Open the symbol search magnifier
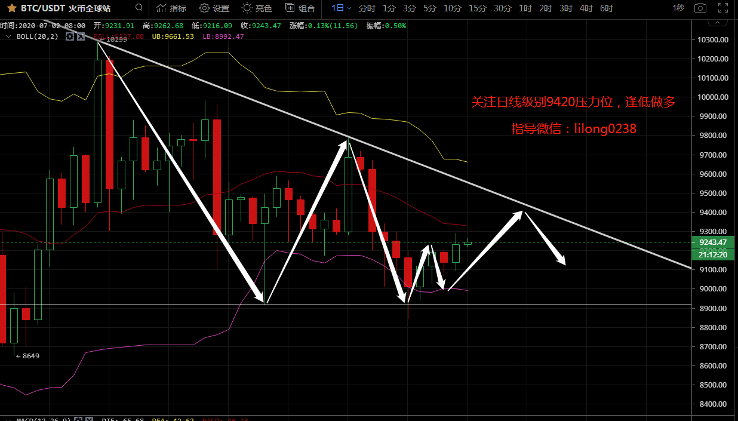 tap(139, 8)
